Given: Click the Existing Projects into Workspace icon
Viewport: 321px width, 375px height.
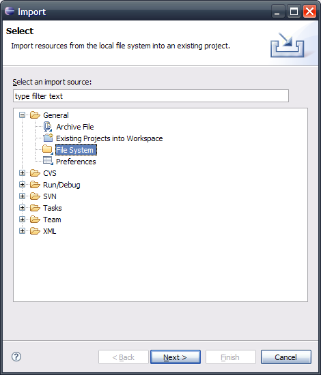Looking at the screenshot, I should point(48,138).
